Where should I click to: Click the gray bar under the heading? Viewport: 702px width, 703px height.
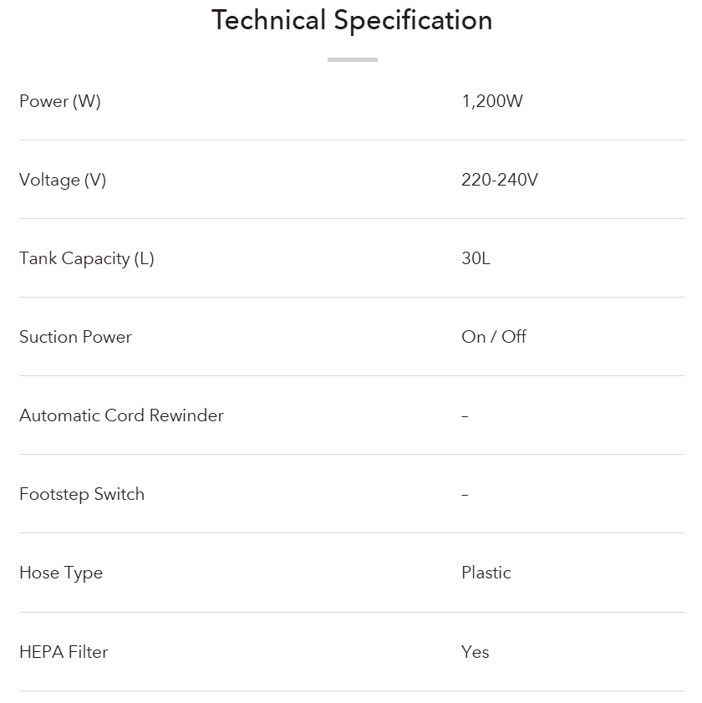point(352,59)
